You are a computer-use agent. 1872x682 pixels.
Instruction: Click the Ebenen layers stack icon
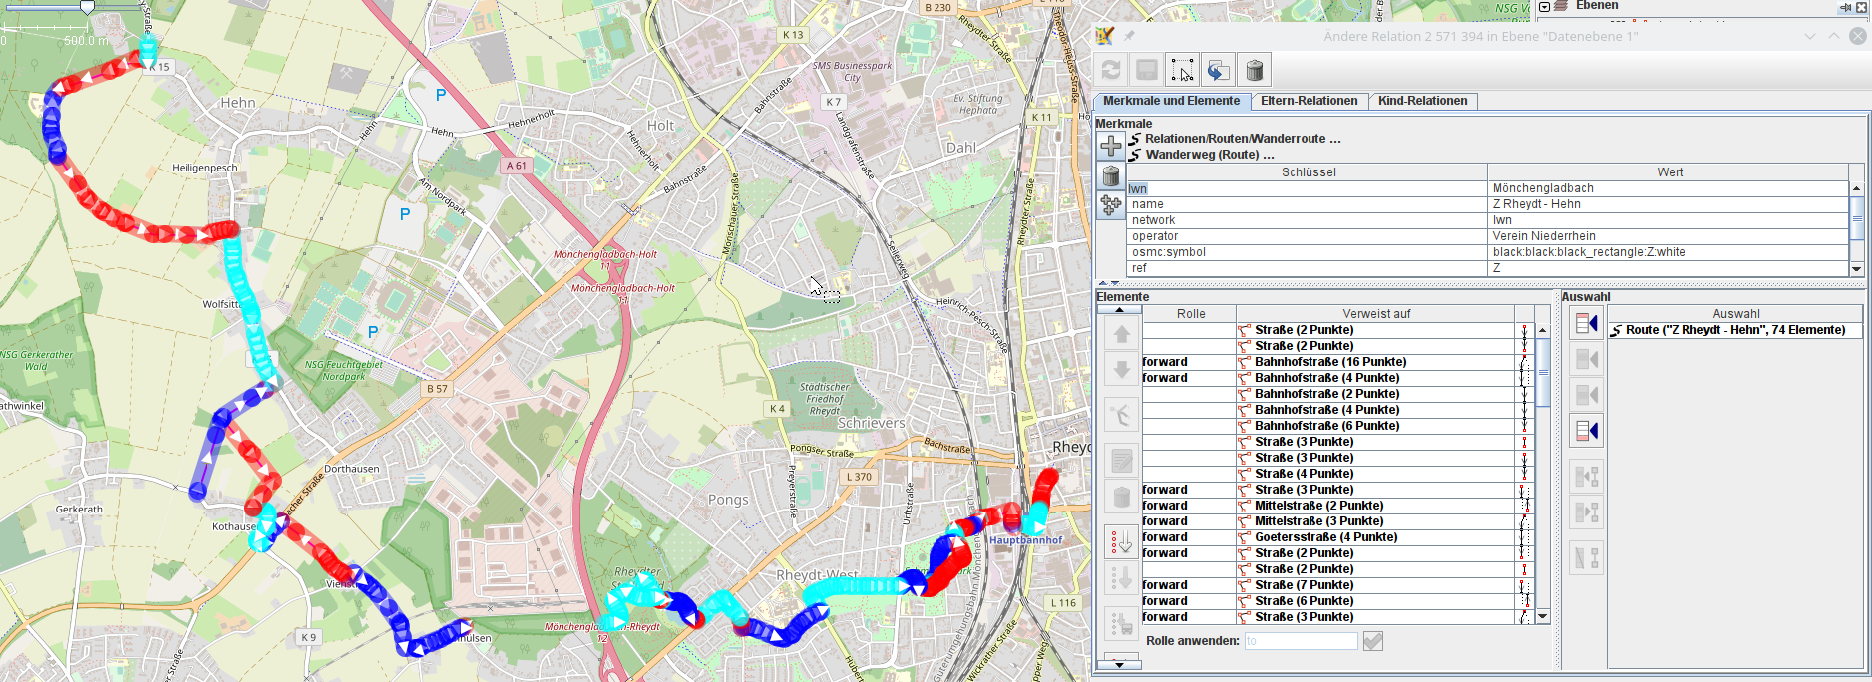tap(1561, 6)
